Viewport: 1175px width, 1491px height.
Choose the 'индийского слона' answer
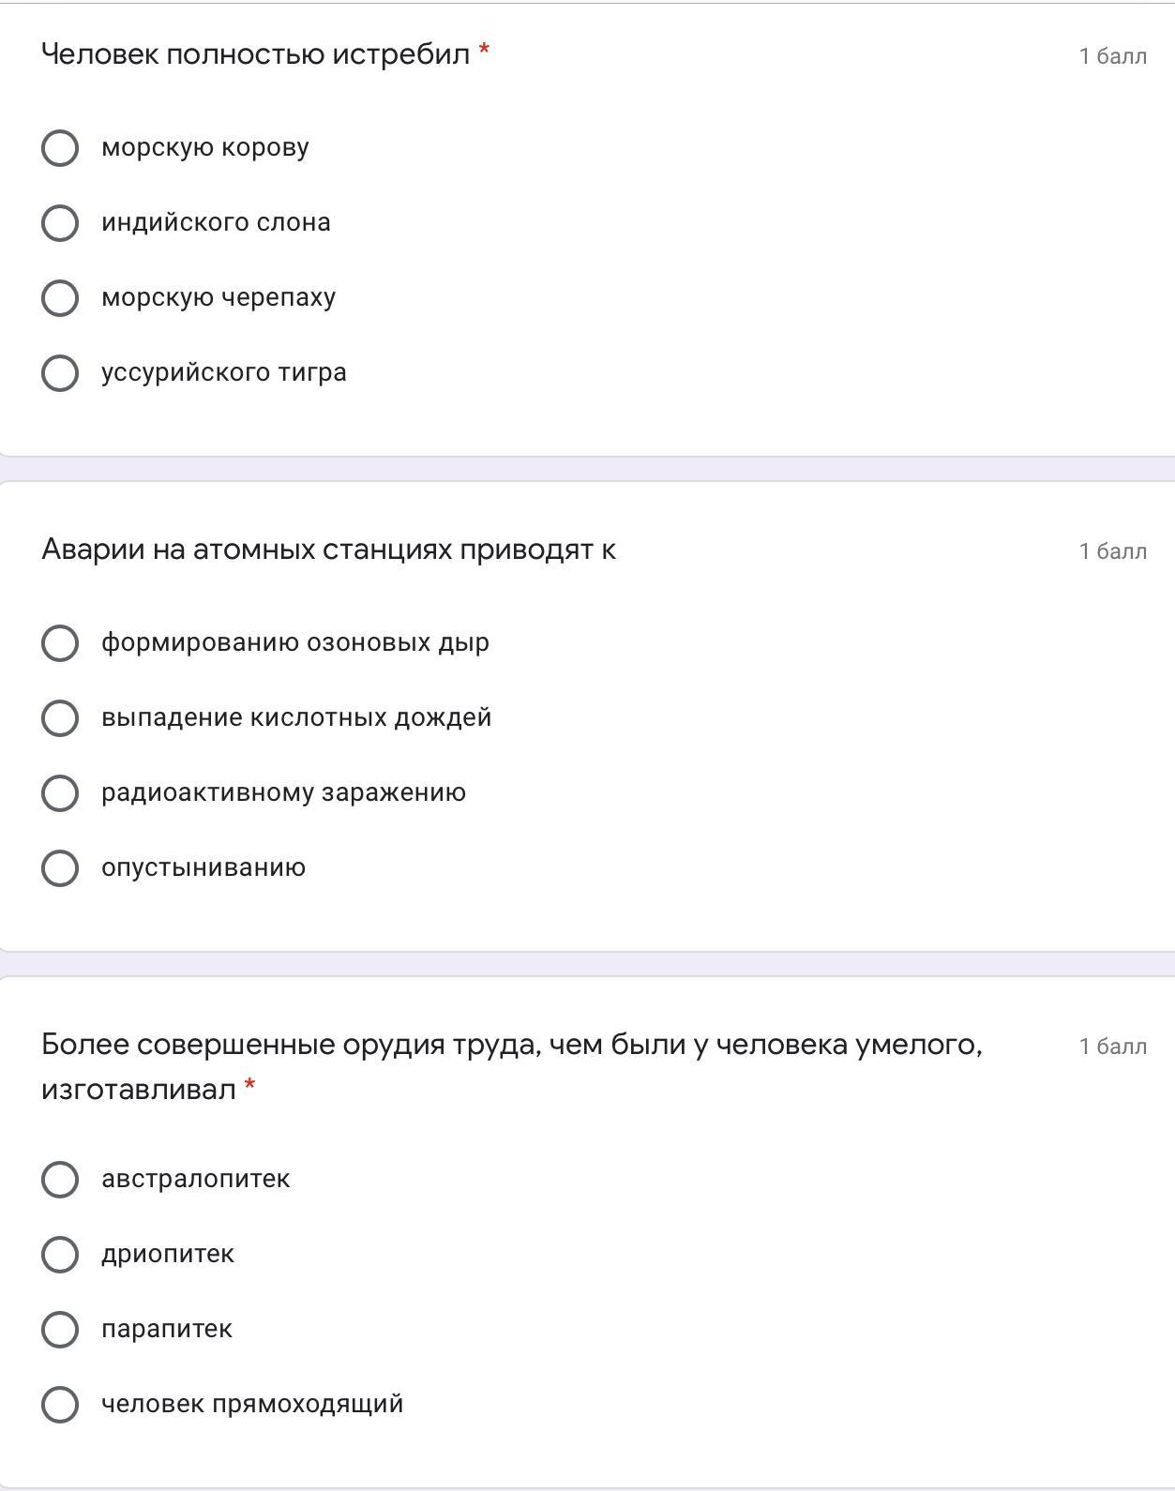60,223
